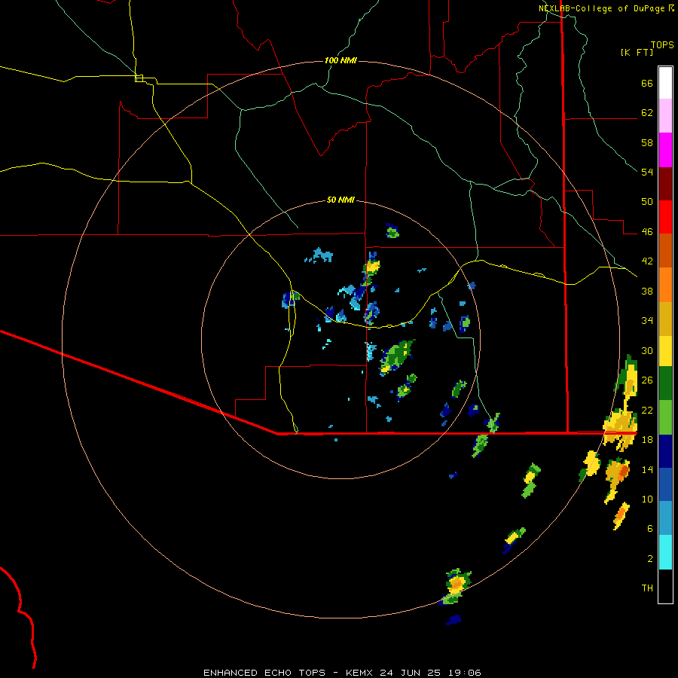678x678 pixels.
Task: Click the "50 NMI" range ring label
Action: pos(341,200)
